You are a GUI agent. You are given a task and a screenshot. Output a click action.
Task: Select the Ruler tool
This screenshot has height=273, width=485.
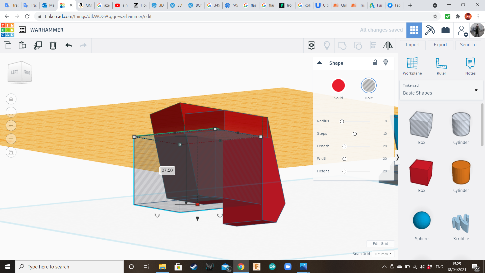pos(441,66)
